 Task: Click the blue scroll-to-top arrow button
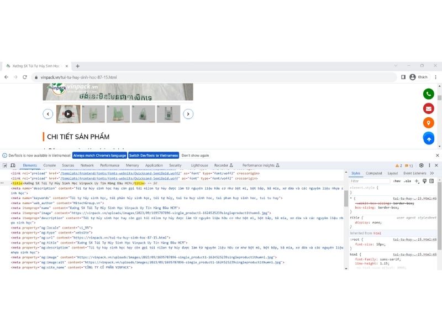click(429, 138)
